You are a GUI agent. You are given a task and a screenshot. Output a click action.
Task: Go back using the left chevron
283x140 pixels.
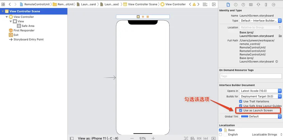pos(10,4)
